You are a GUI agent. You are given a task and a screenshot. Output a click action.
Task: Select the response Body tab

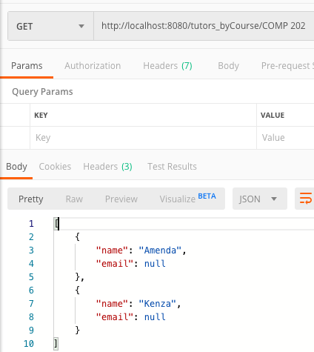pyautogui.click(x=16, y=167)
